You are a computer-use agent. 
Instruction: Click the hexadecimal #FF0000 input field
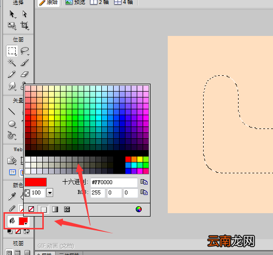(114, 183)
